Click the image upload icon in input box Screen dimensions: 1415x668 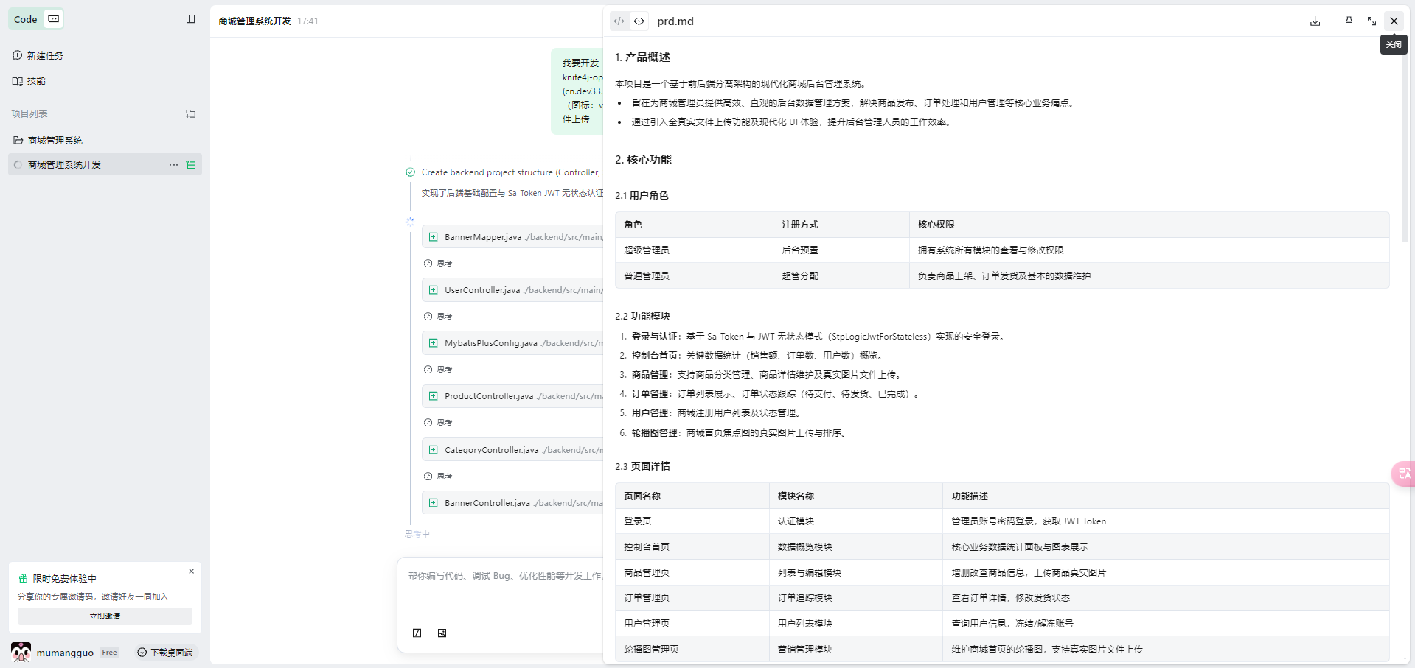point(442,633)
